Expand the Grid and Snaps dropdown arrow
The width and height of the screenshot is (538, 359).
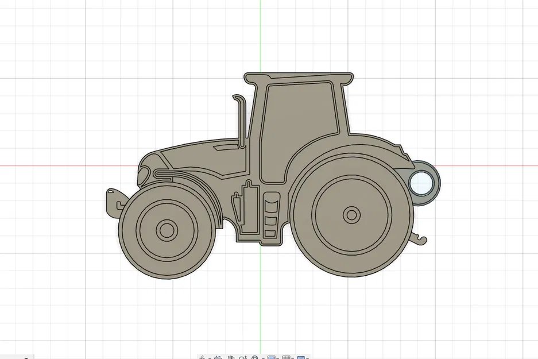293,356
